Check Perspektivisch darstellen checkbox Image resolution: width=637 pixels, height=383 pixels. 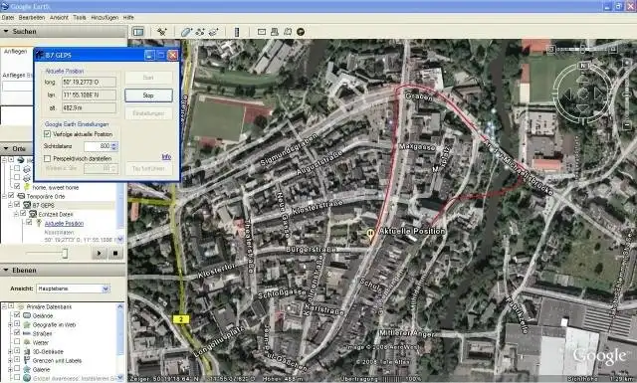click(47, 158)
